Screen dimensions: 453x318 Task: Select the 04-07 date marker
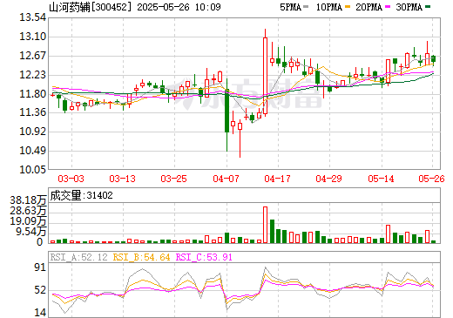tap(226, 179)
